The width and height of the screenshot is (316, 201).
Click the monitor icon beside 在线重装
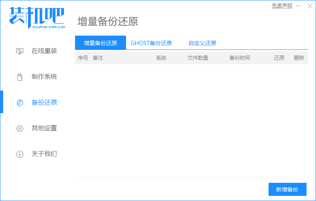[20, 51]
